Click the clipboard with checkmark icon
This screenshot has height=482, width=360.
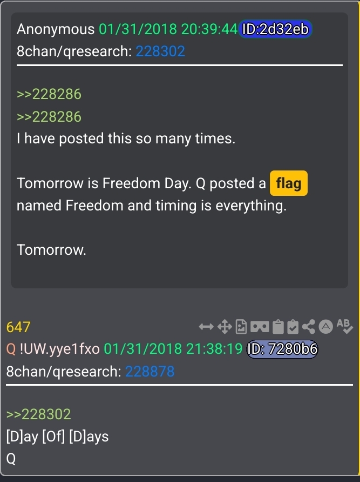[x=293, y=326]
